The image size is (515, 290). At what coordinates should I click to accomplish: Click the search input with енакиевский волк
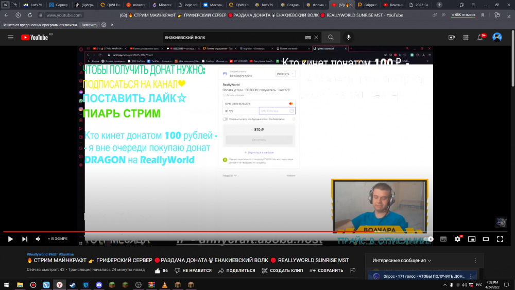pos(233,38)
